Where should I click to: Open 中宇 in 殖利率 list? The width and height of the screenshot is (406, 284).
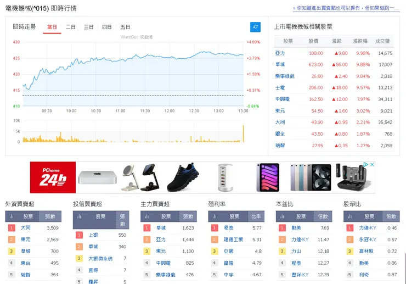(x=228, y=275)
